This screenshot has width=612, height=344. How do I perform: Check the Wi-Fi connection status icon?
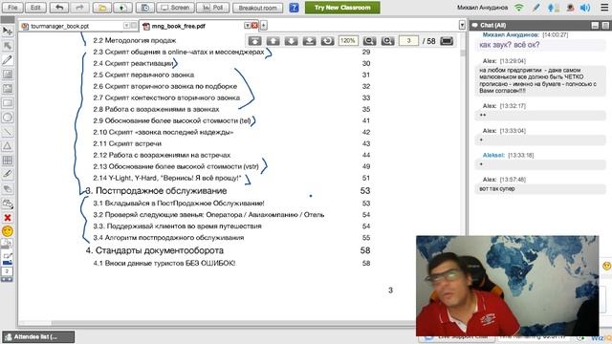[x=518, y=8]
